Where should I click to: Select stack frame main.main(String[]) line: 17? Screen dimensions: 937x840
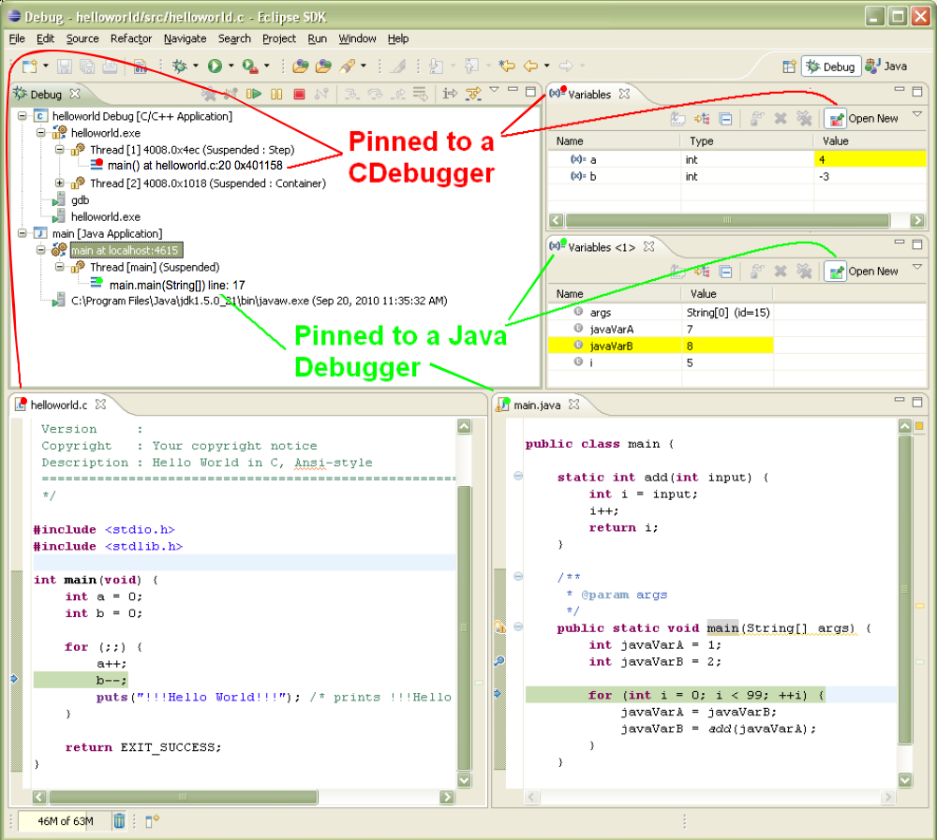177,285
